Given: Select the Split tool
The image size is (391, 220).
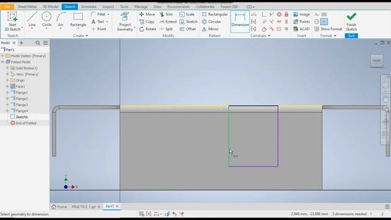Looking at the screenshot, I should [166, 29].
